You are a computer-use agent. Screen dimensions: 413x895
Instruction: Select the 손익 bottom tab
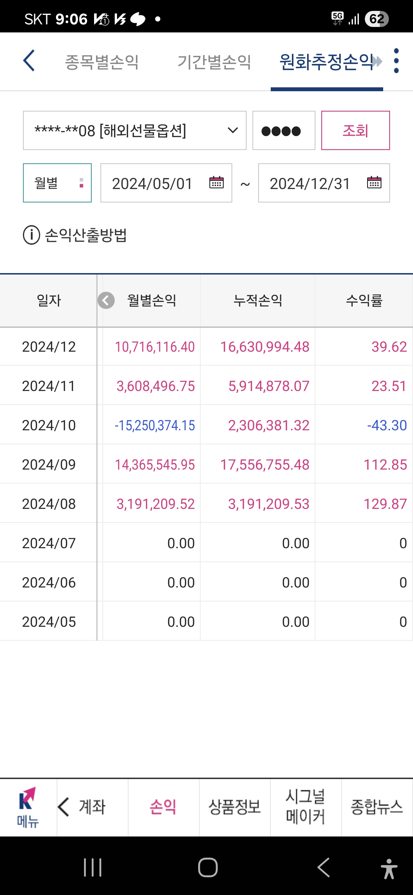pyautogui.click(x=163, y=807)
